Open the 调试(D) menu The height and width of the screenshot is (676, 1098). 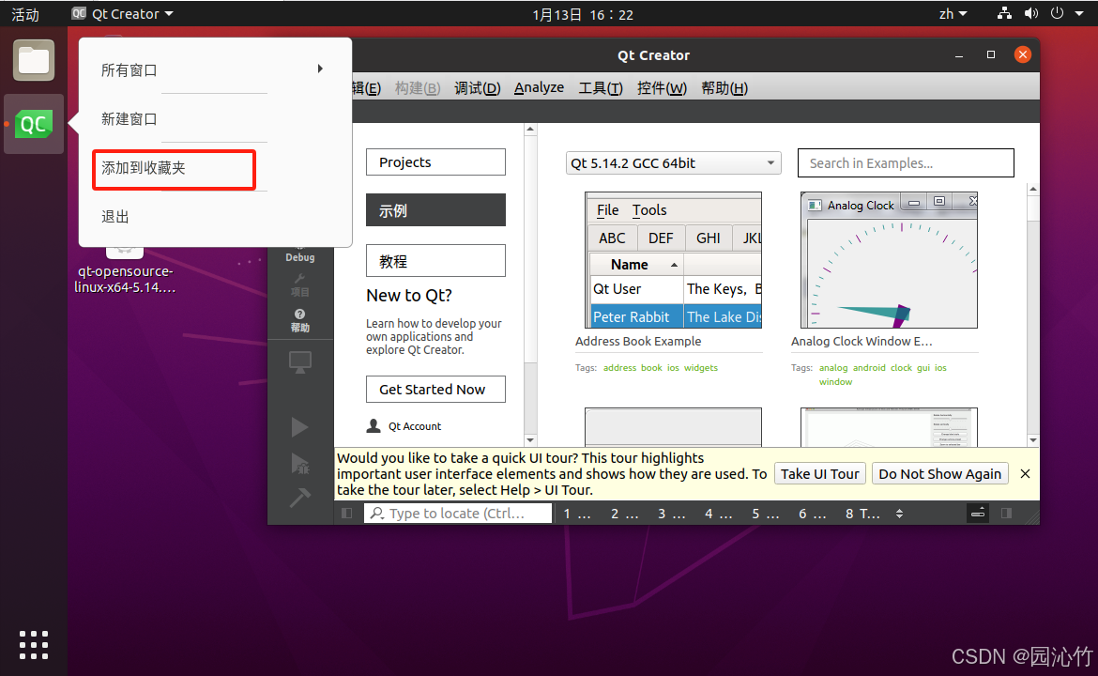[477, 88]
